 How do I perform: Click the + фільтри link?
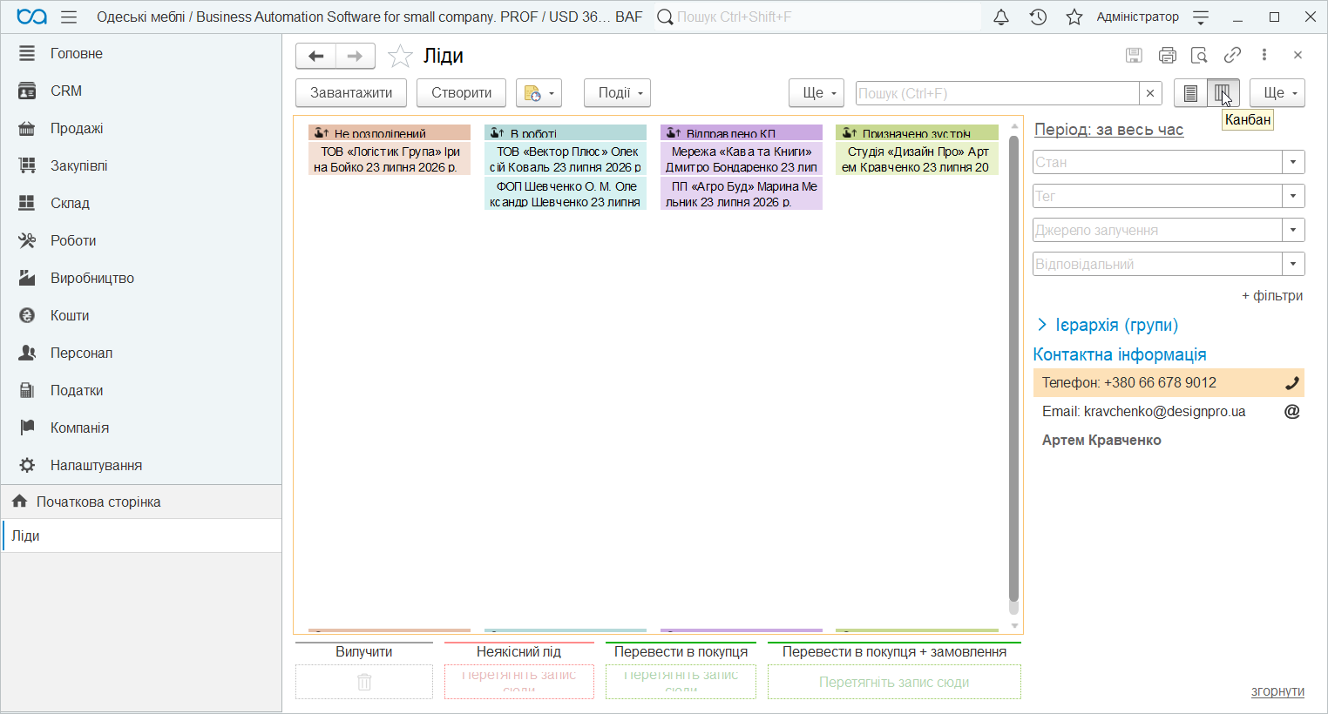point(1272,296)
